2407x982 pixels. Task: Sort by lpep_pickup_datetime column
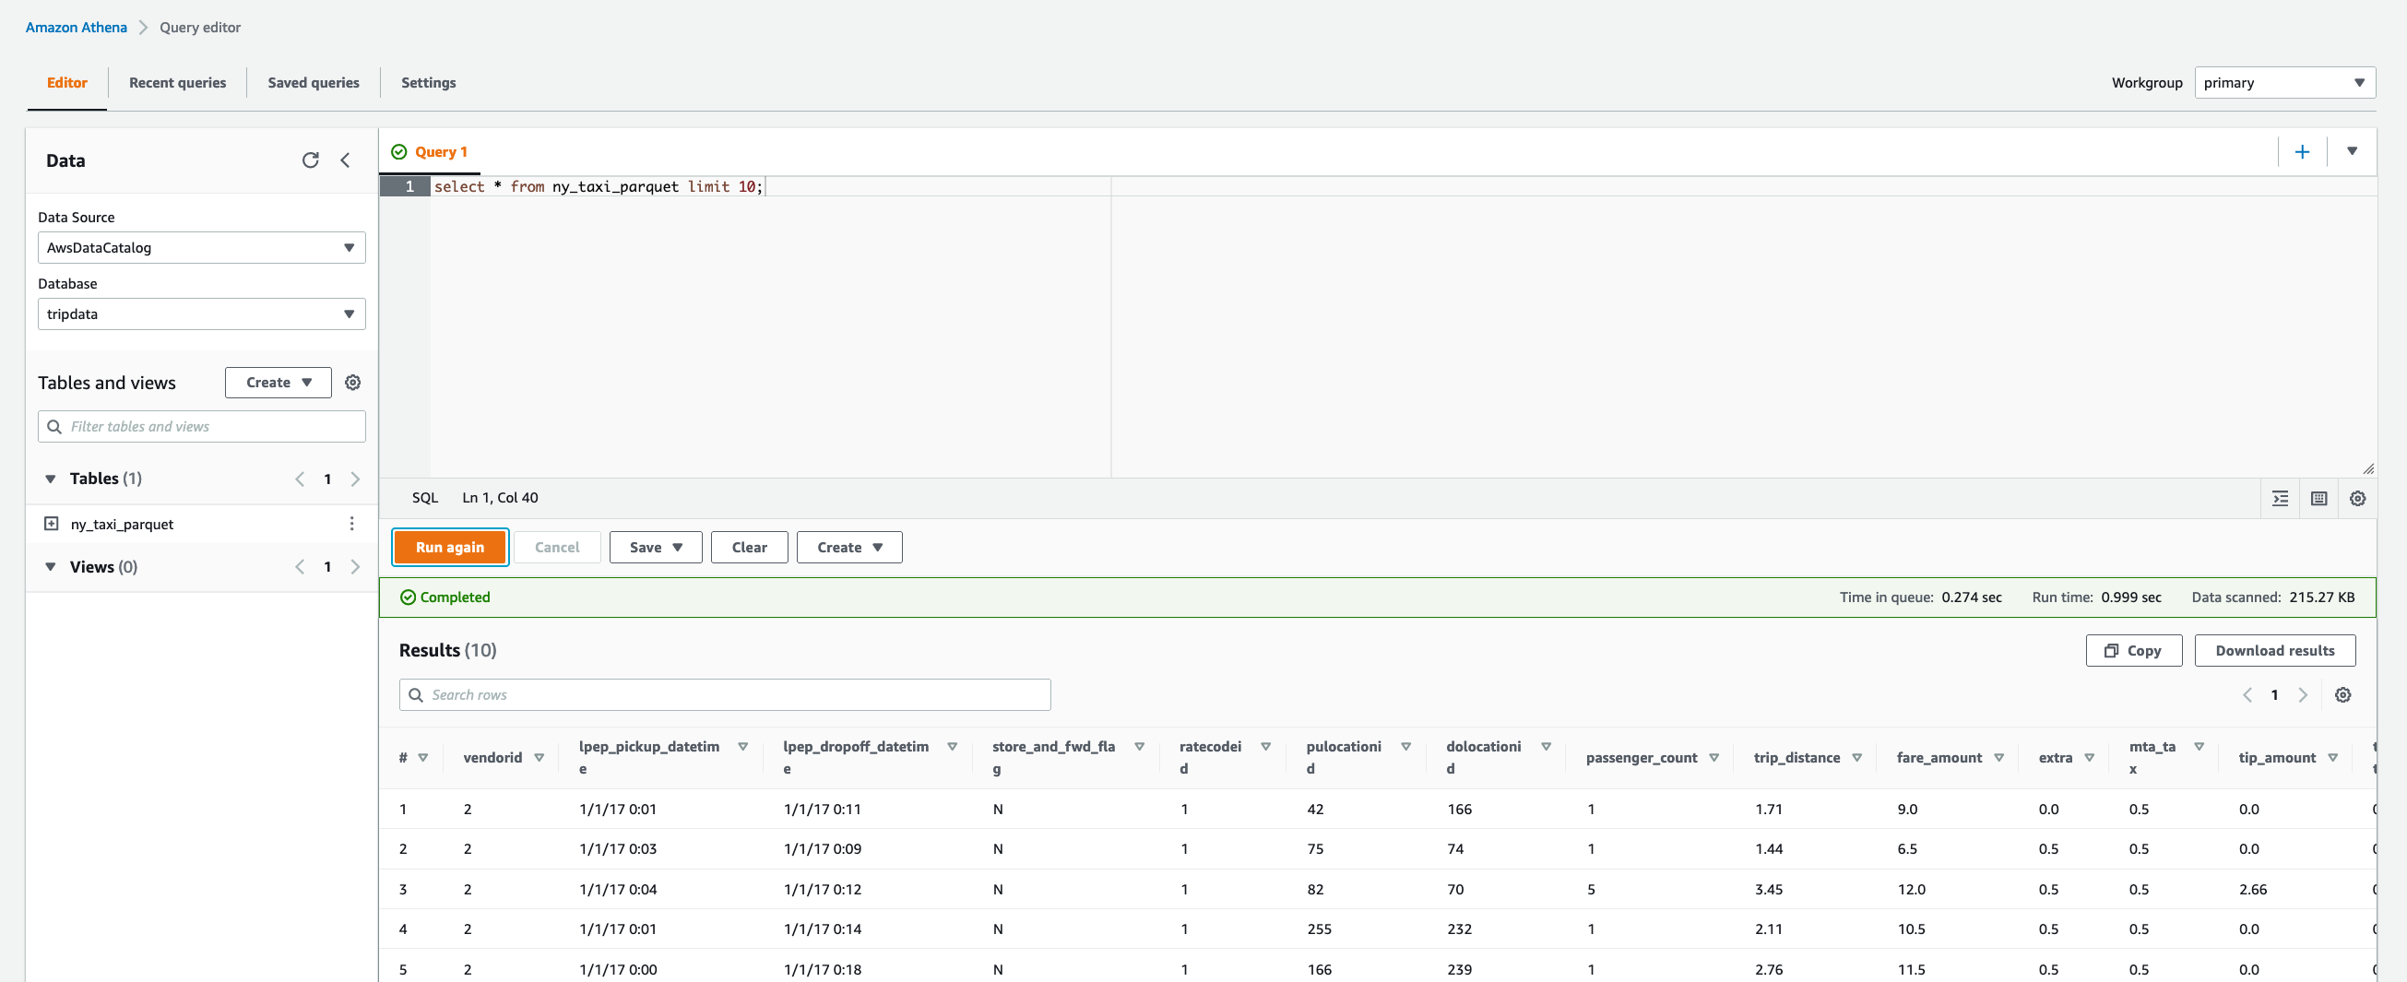coord(742,746)
